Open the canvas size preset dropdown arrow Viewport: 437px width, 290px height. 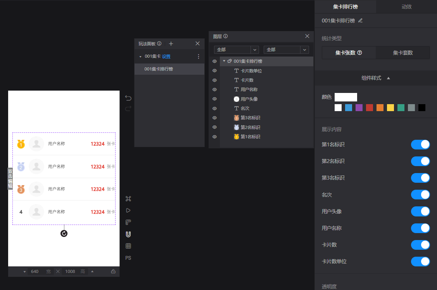(x=24, y=272)
